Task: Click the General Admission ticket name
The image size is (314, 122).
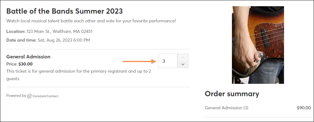Action: pos(28,57)
